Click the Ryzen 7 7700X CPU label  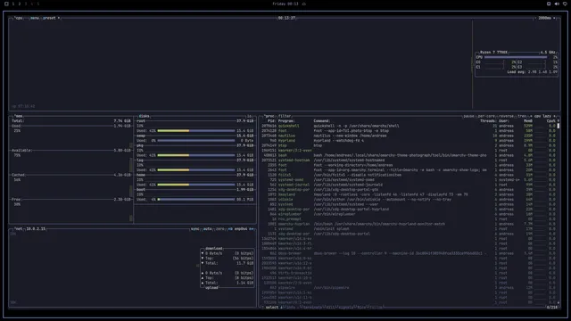click(493, 53)
